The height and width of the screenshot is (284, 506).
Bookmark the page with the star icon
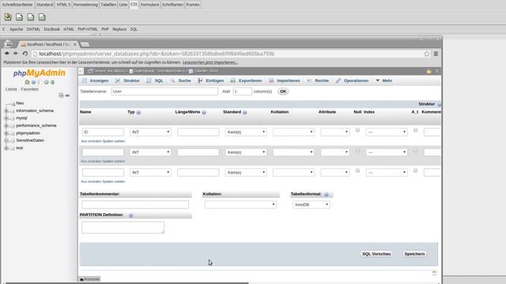(x=427, y=54)
